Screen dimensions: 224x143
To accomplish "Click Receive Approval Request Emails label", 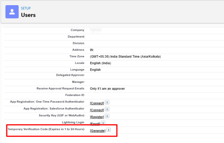I will [x=61, y=89].
